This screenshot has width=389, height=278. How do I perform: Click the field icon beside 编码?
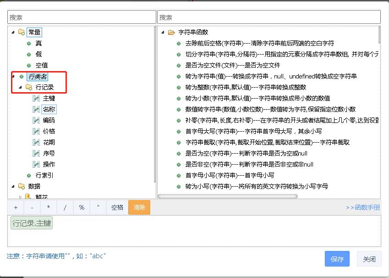pyautogui.click(x=36, y=120)
